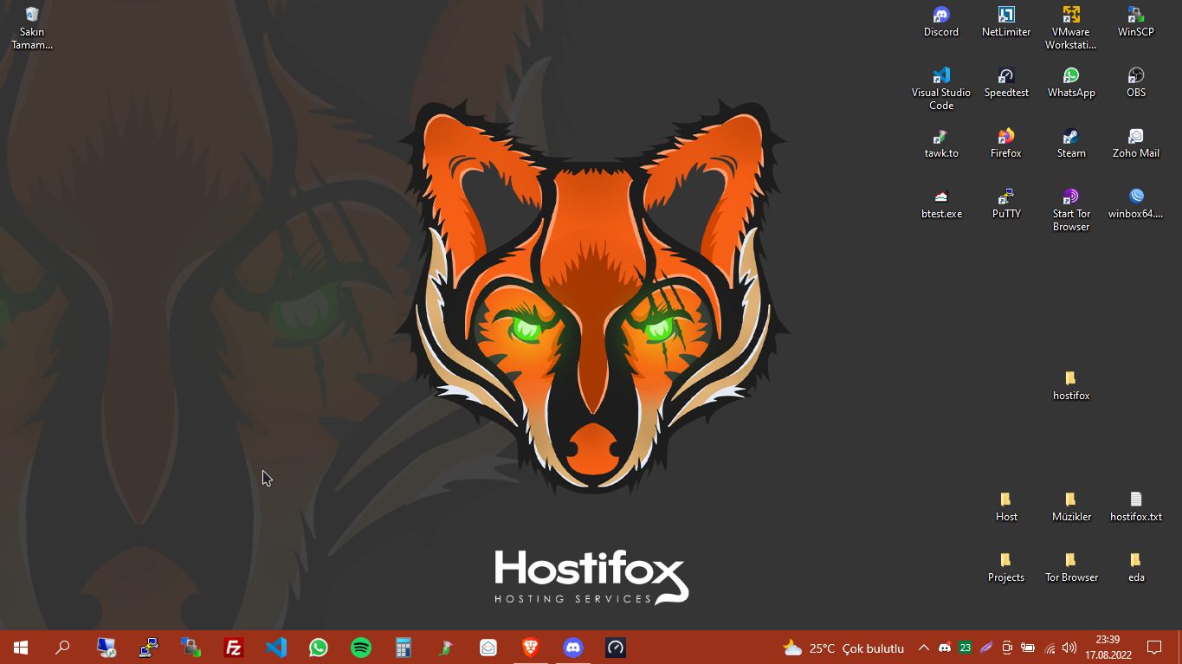Open WinSCP from the taskbar
This screenshot has height=664, width=1182.
coord(191,648)
